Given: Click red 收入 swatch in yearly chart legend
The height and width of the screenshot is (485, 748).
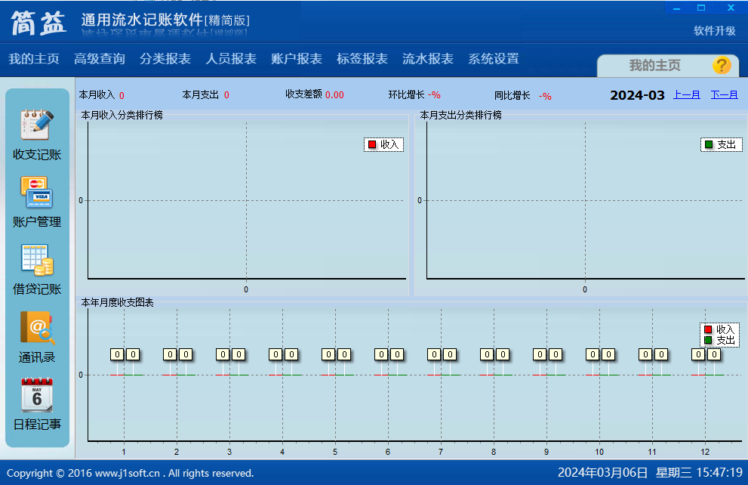Looking at the screenshot, I should tap(708, 329).
